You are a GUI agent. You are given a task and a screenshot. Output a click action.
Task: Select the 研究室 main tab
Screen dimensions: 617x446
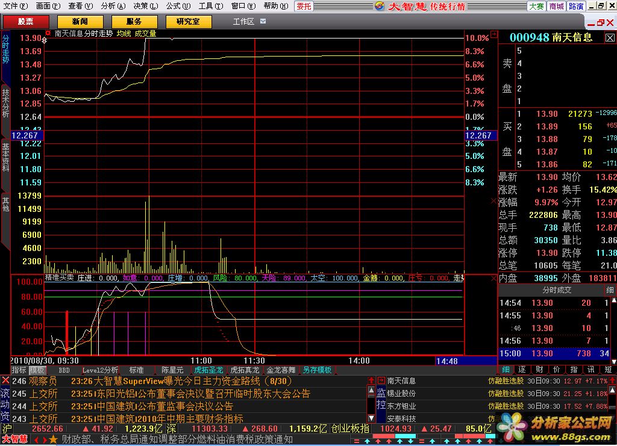189,21
